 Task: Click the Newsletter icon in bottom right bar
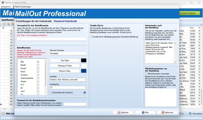tap(190, 113)
